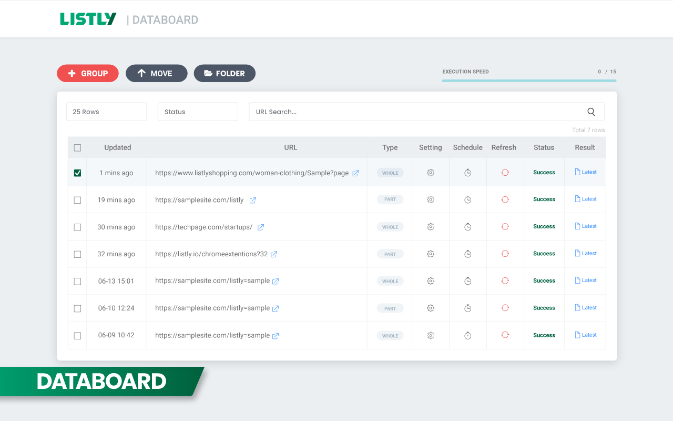
Task: Refresh the 06-09 10:42 row
Action: click(505, 335)
